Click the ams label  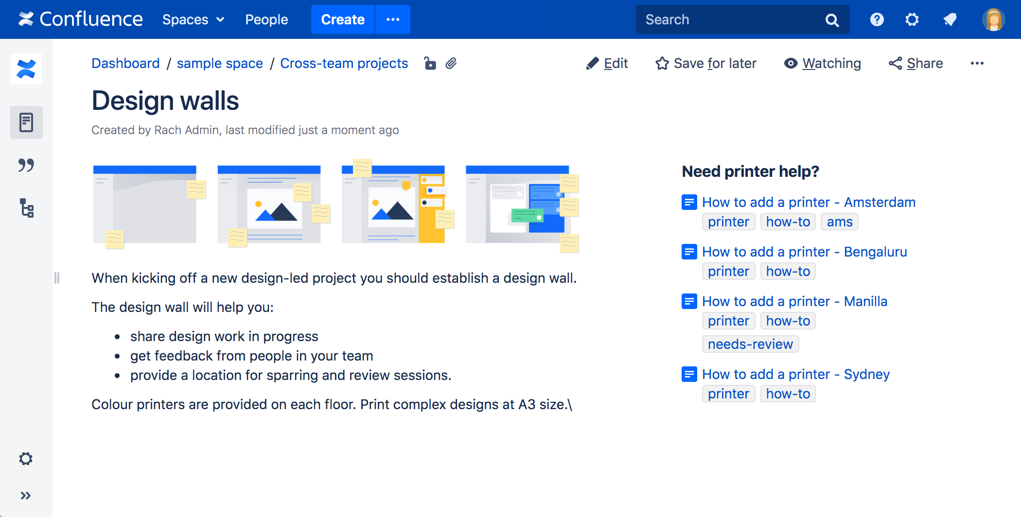tap(840, 222)
